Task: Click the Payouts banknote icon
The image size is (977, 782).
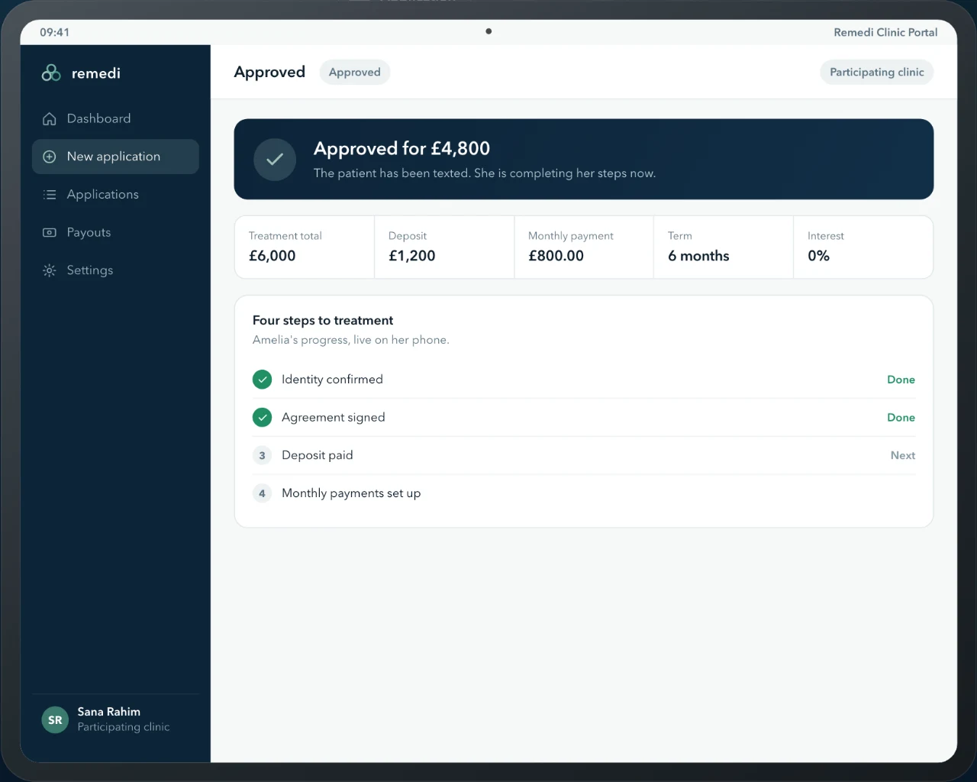Action: click(50, 232)
